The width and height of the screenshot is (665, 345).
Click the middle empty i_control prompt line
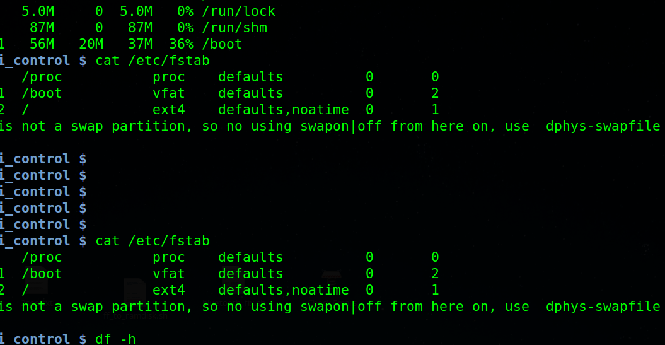click(42, 192)
